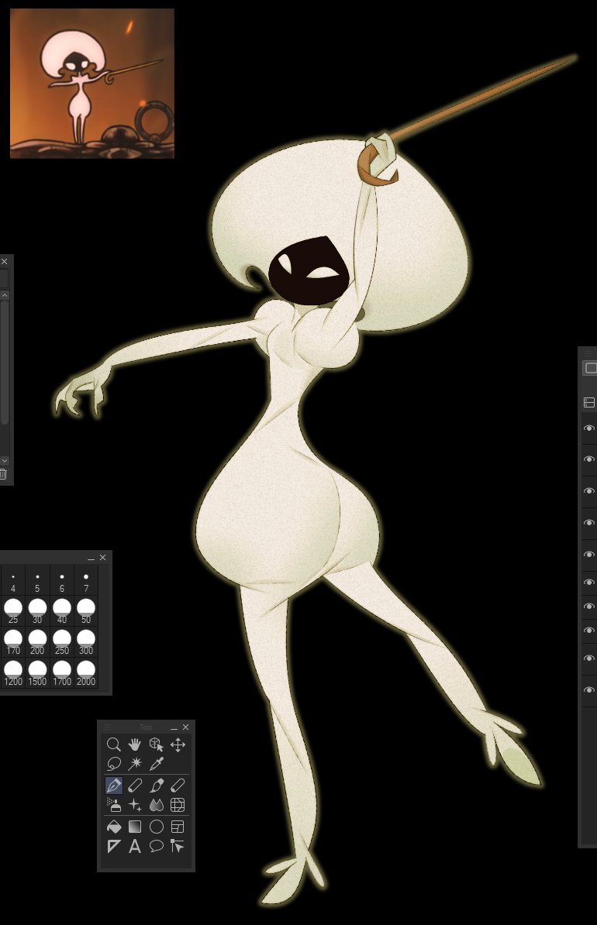Pick the 50 brush size
The height and width of the screenshot is (925, 597).
85,610
